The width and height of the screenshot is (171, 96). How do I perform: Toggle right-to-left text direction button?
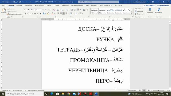(x=81, y=10)
